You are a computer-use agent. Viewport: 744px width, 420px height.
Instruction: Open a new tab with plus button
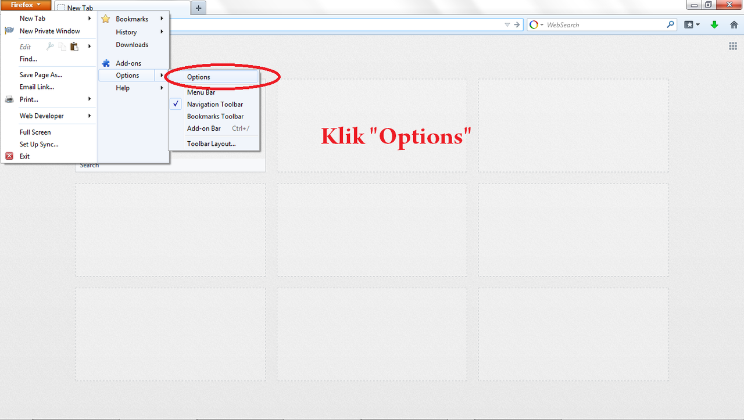click(x=198, y=8)
